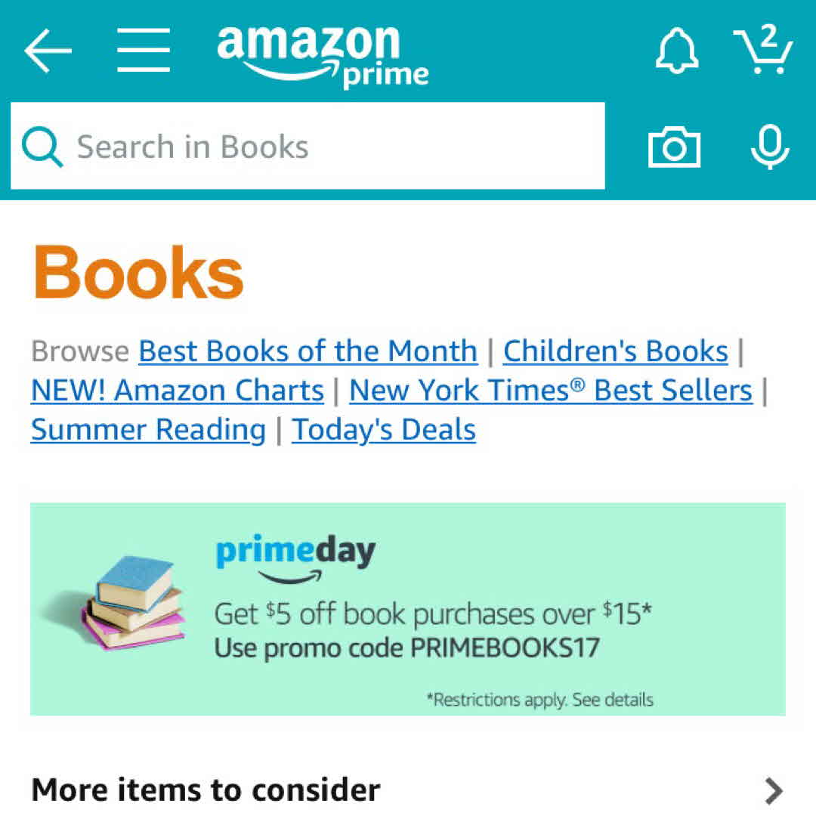Tap the More items to consider heading
This screenshot has width=816, height=816.
pyautogui.click(x=206, y=790)
